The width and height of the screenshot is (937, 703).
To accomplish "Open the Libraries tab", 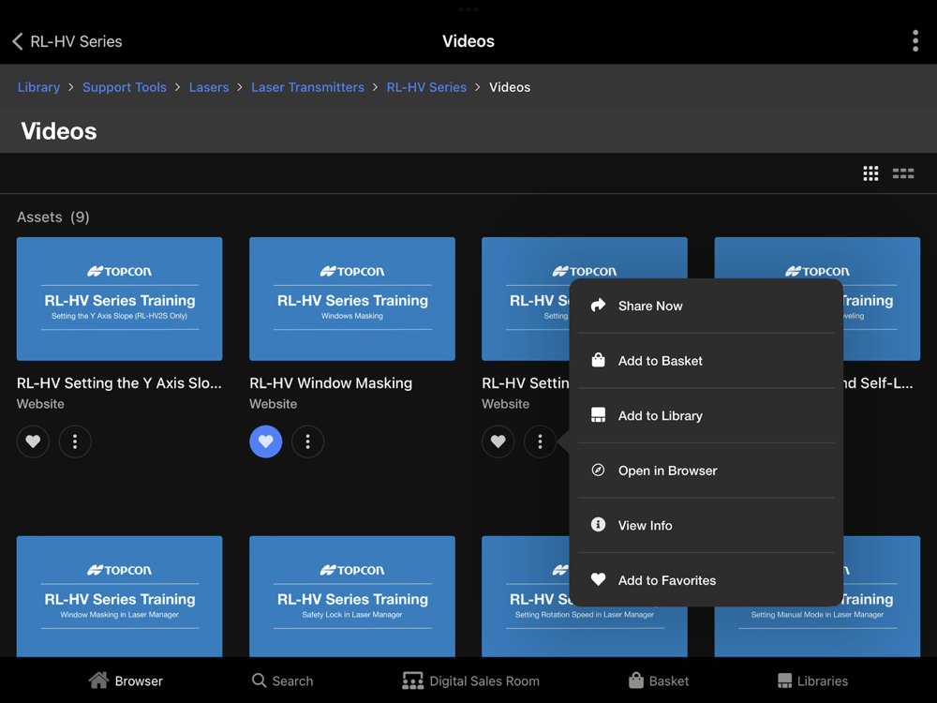I will pyautogui.click(x=812, y=681).
